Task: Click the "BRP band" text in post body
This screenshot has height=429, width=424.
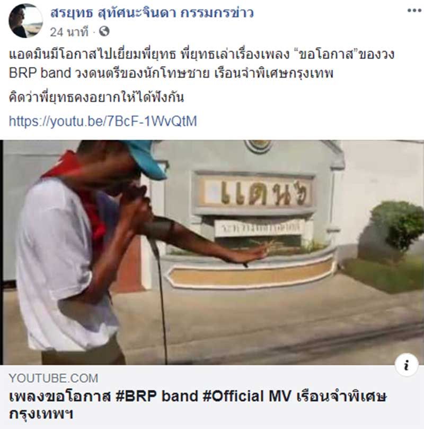Action: click(40, 73)
